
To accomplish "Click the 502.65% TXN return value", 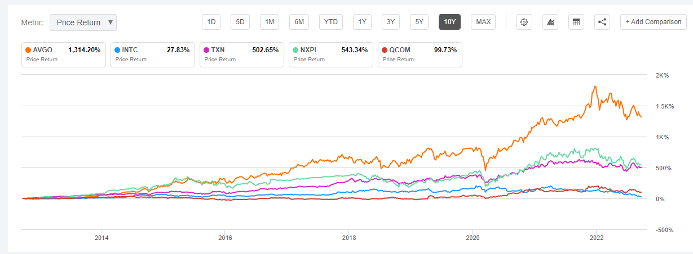I will point(266,50).
